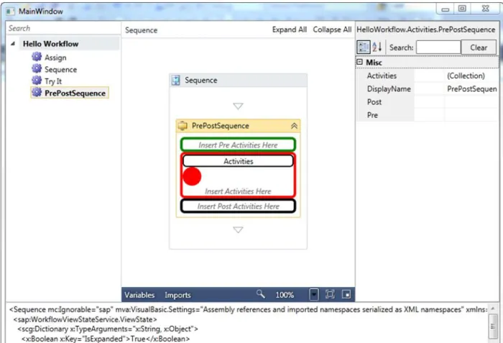Click the bottom drop triangle in Sequence

tap(238, 229)
